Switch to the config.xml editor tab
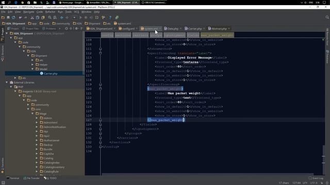330x185 pixels. coord(128,29)
